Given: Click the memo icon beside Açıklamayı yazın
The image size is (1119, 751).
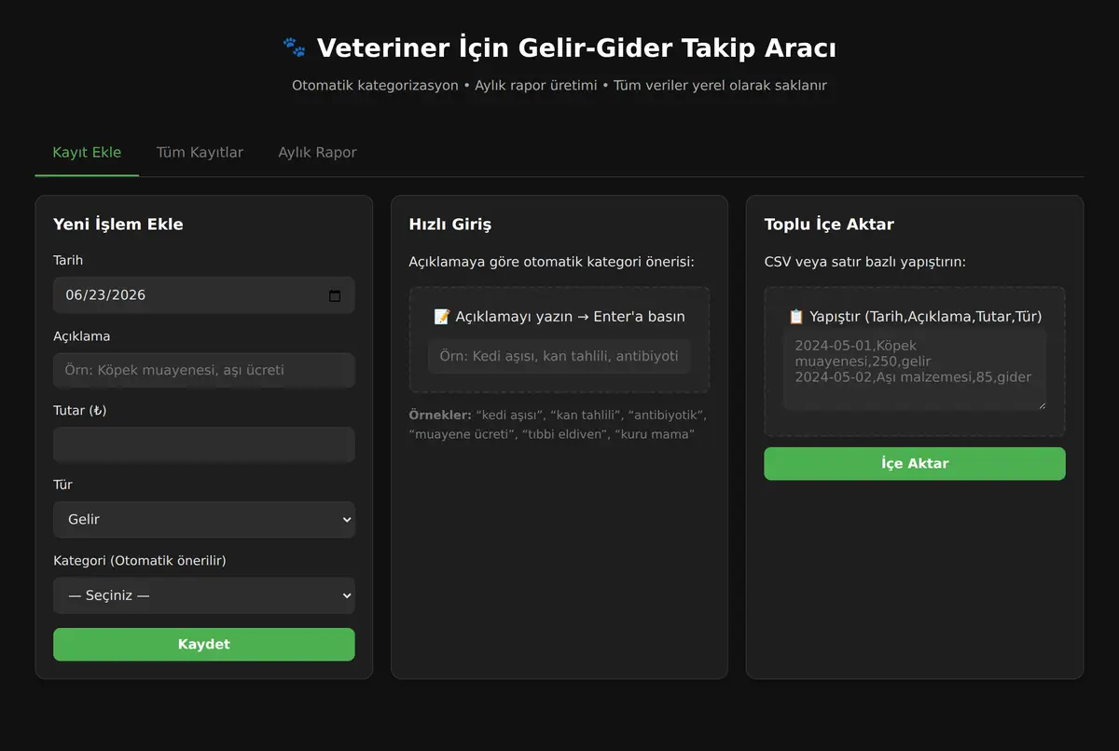Looking at the screenshot, I should (442, 317).
